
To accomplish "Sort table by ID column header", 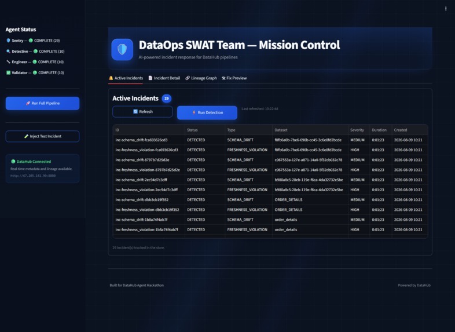I will pos(149,130).
